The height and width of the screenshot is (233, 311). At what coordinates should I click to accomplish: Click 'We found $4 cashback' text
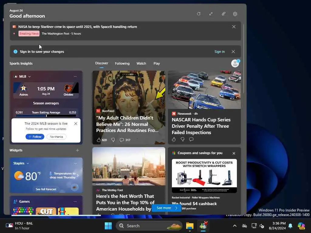(x=194, y=204)
